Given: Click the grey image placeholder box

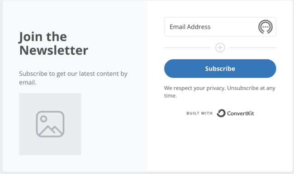Looking at the screenshot, I should (50, 124).
